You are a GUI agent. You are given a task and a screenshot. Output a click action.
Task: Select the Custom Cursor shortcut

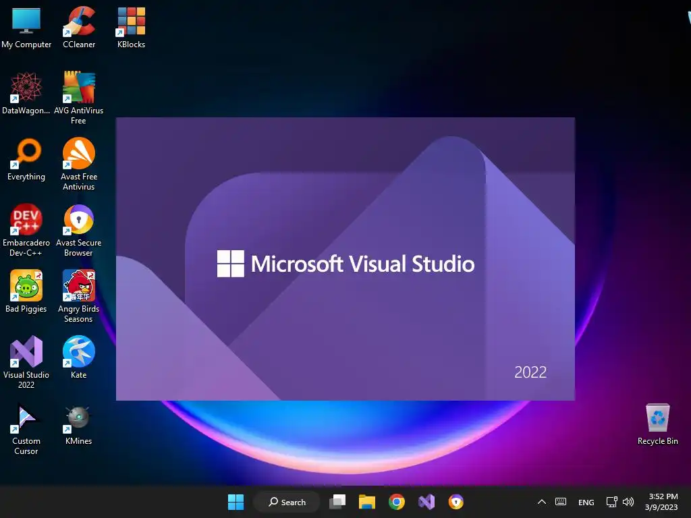pyautogui.click(x=26, y=428)
